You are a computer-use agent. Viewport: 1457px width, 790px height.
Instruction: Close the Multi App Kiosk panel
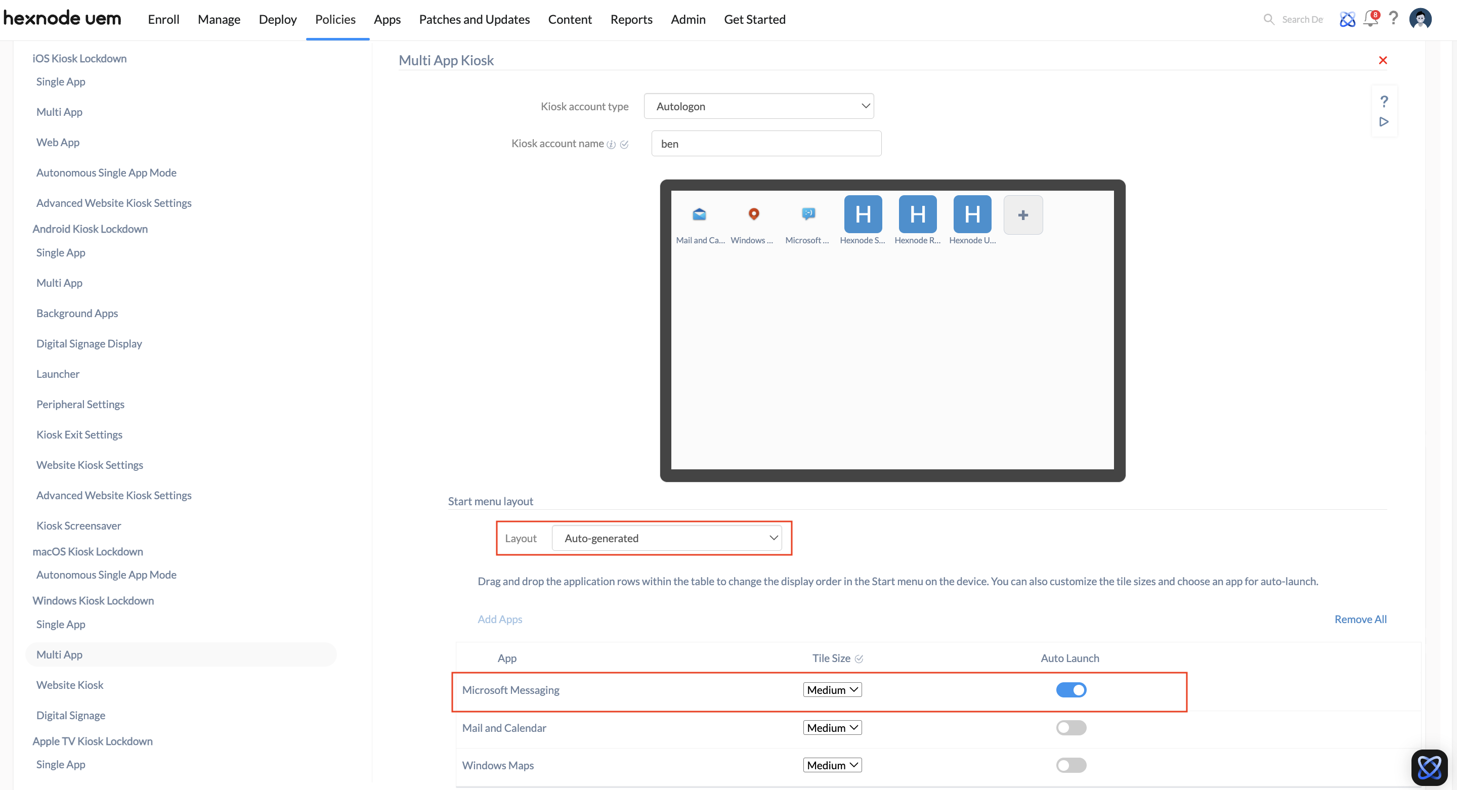pyautogui.click(x=1382, y=61)
